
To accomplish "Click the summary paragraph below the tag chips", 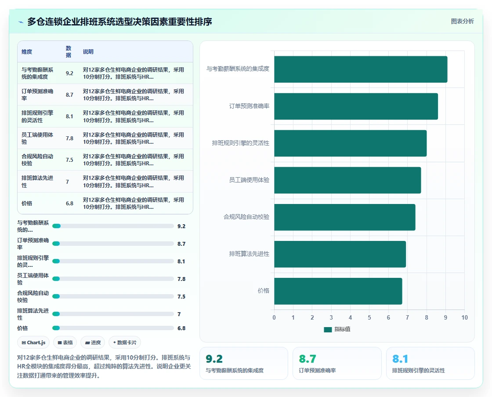I will pyautogui.click(x=104, y=367).
